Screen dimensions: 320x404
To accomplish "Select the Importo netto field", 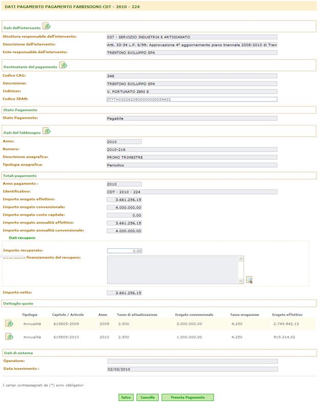I will [124, 293].
